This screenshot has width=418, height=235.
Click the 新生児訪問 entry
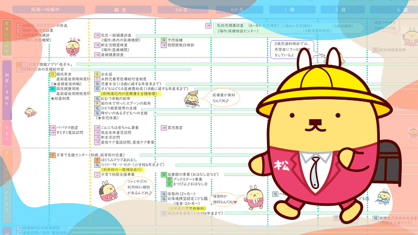110,137
